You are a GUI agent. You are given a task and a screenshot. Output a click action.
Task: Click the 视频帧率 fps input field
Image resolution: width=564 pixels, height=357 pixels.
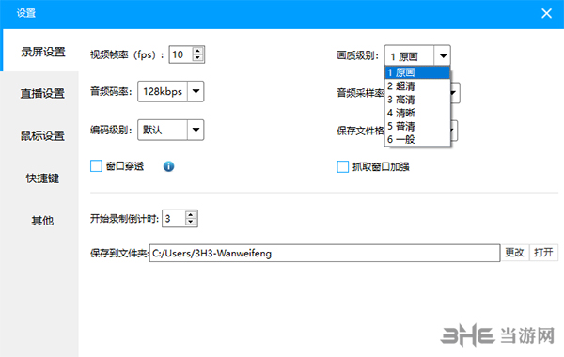tap(181, 54)
